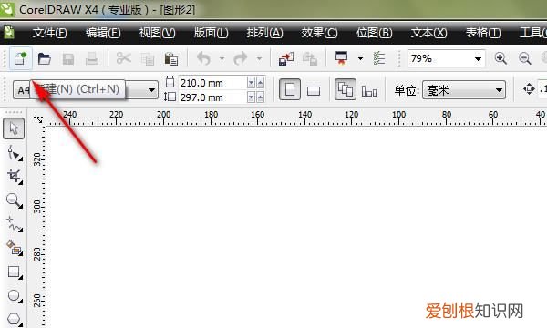
Task: Open the 表格(T) menu
Action: tap(483, 33)
